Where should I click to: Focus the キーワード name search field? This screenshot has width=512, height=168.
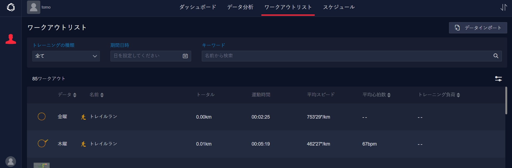tap(352, 56)
